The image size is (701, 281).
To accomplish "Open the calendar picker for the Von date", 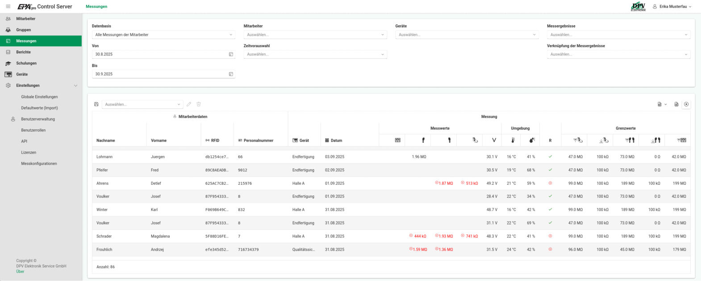I will tap(231, 54).
